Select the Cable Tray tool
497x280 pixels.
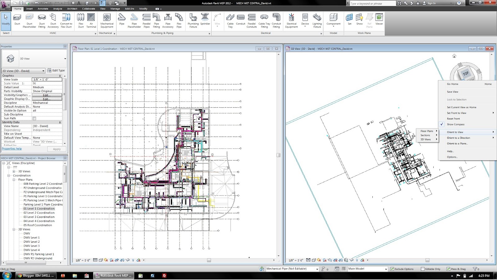point(230,19)
